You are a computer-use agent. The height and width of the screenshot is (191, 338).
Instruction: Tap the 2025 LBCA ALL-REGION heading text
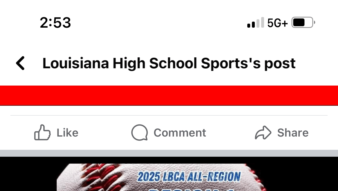pyautogui.click(x=189, y=177)
